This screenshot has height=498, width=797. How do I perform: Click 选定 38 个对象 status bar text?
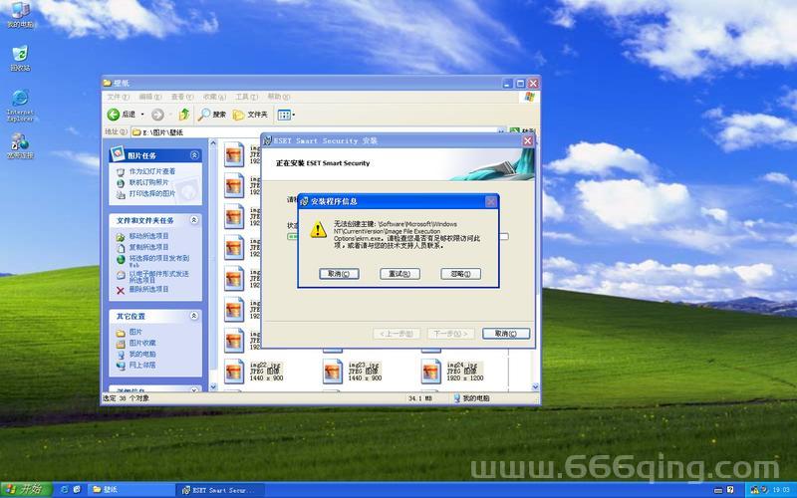(127, 398)
